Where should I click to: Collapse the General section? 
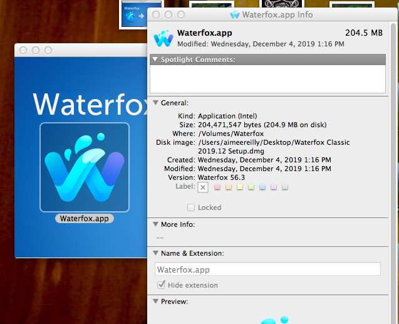(x=155, y=103)
